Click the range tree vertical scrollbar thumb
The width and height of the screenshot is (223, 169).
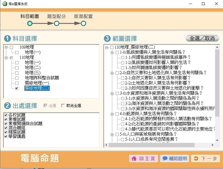tap(217, 83)
